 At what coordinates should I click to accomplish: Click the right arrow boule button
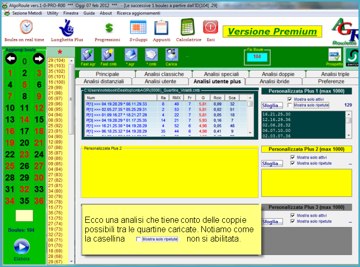(x=38, y=59)
